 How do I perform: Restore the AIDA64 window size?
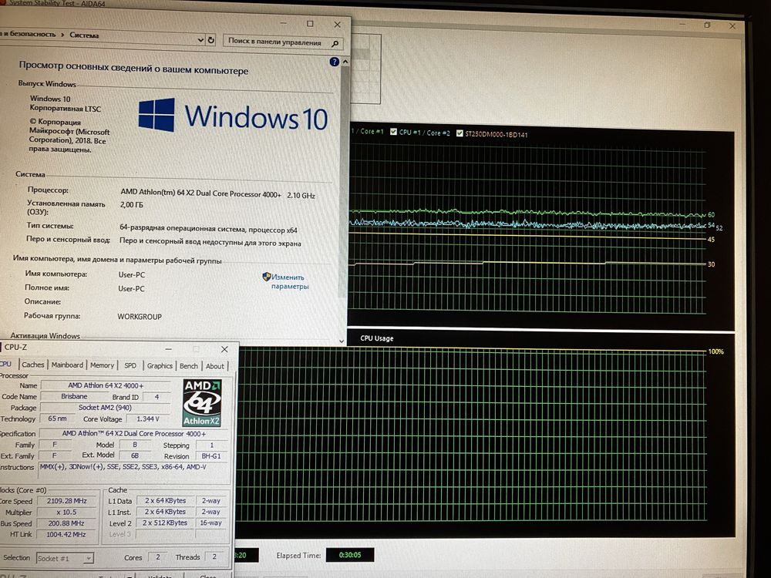[x=707, y=25]
